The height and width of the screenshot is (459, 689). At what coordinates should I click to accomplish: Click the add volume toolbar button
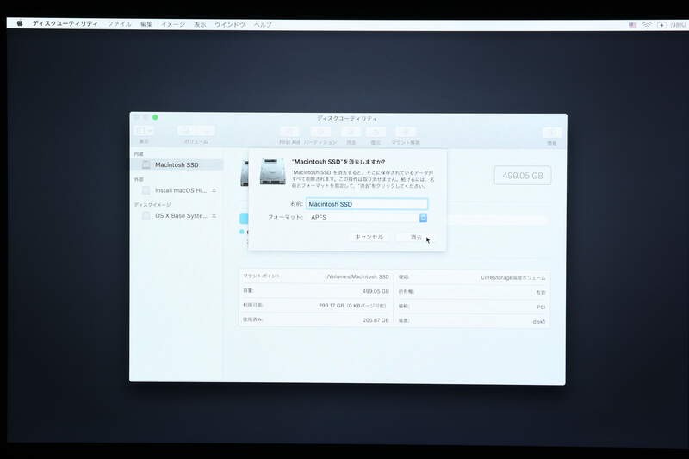(187, 131)
